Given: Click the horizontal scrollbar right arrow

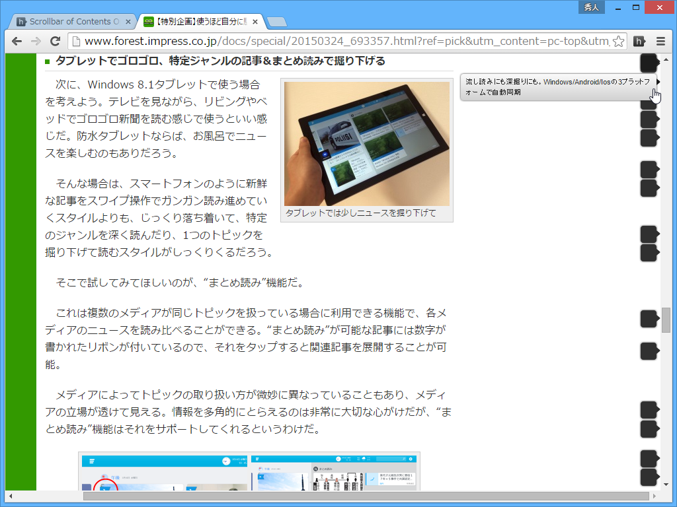Looking at the screenshot, I should 655,496.
